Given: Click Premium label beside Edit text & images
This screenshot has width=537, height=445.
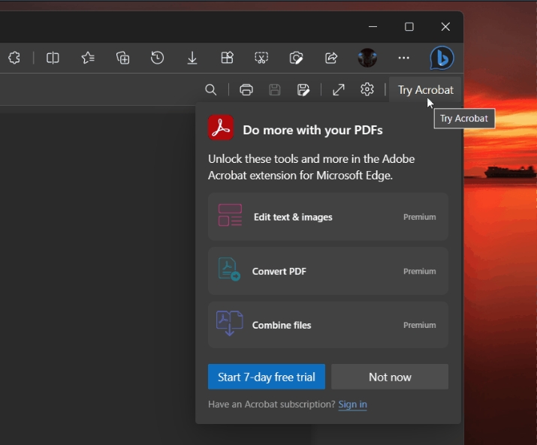Looking at the screenshot, I should tap(420, 217).
